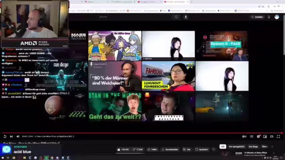
Task: Click the YouTube search magnifier icon
Action: coord(176,17)
